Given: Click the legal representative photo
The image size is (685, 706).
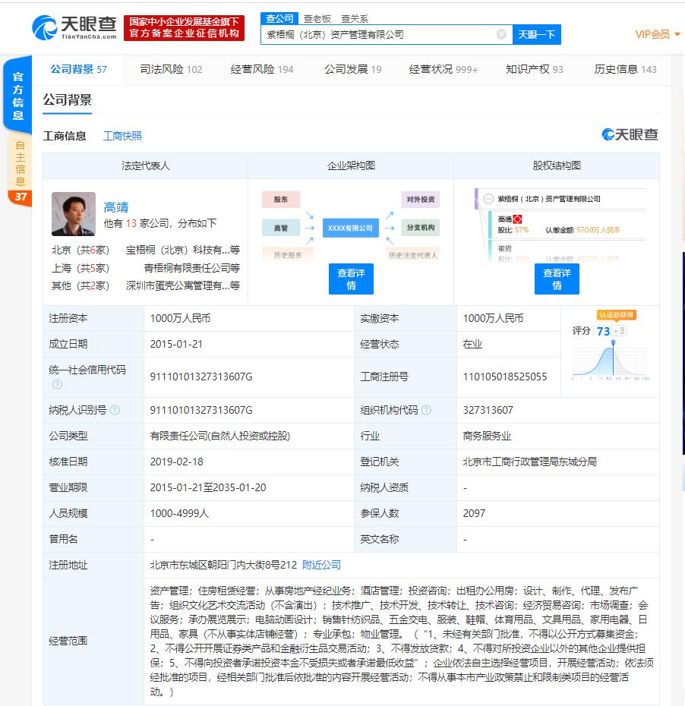Looking at the screenshot, I should [x=74, y=214].
